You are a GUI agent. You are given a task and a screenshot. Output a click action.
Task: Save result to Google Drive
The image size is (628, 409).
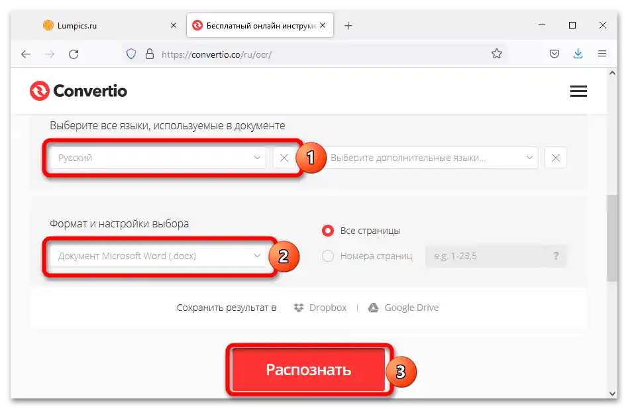[403, 308]
